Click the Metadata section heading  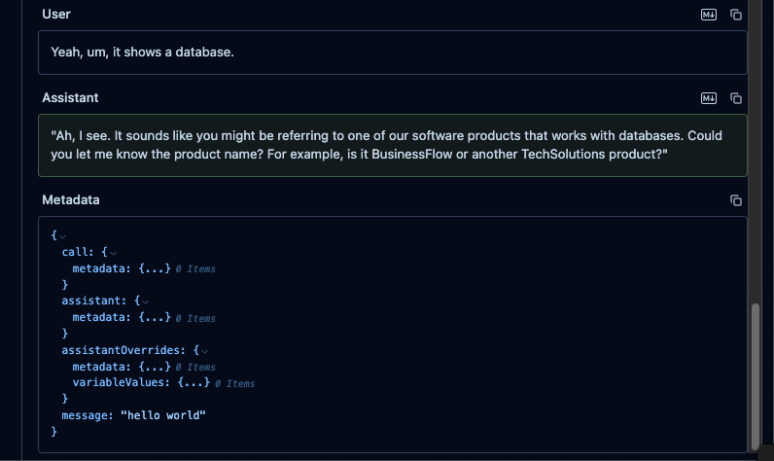click(71, 199)
